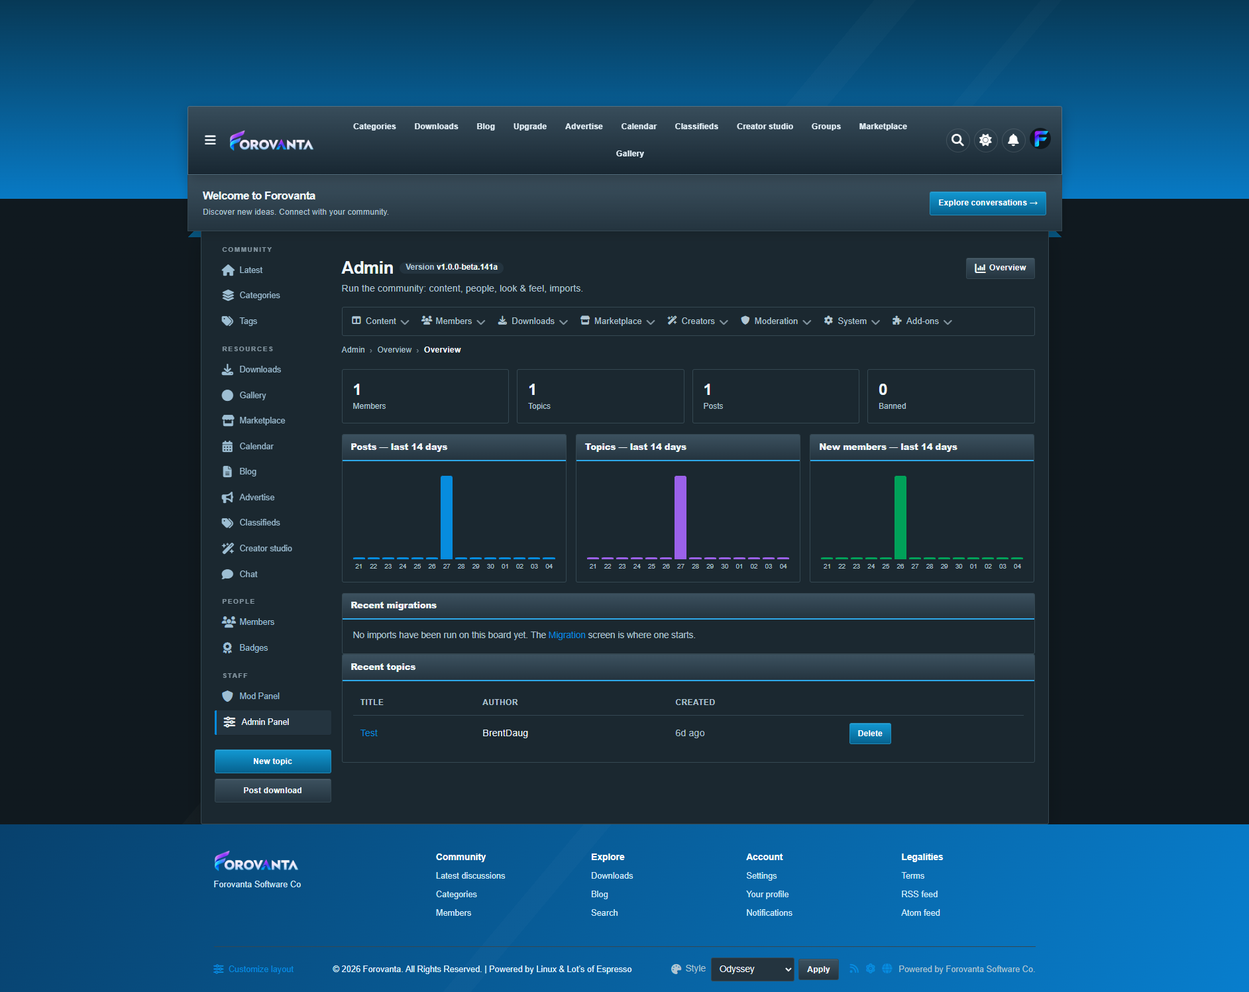The height and width of the screenshot is (992, 1249).
Task: Open the hamburger menu beside the Forovanta logo
Action: pos(210,140)
